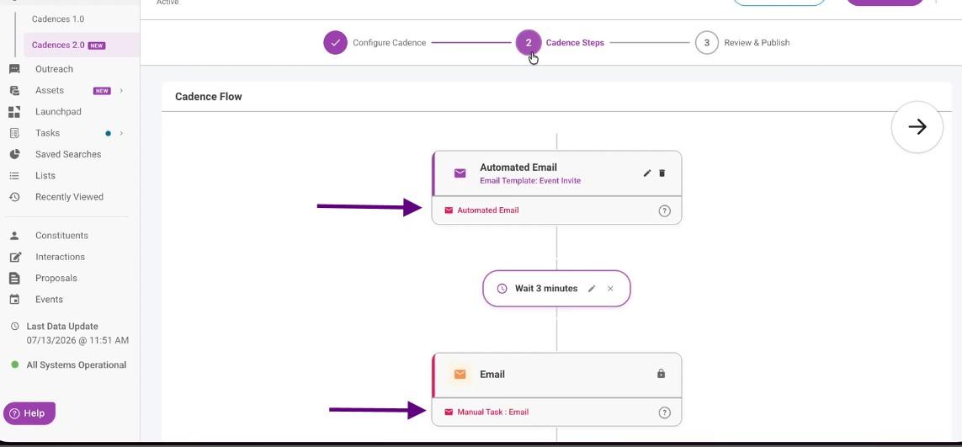Select step 2 Cadence Steps
The image size is (962, 447).
click(x=561, y=42)
